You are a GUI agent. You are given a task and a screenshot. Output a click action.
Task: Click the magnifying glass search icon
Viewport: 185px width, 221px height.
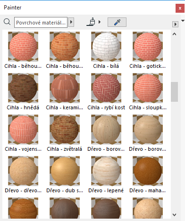pyautogui.click(x=7, y=22)
